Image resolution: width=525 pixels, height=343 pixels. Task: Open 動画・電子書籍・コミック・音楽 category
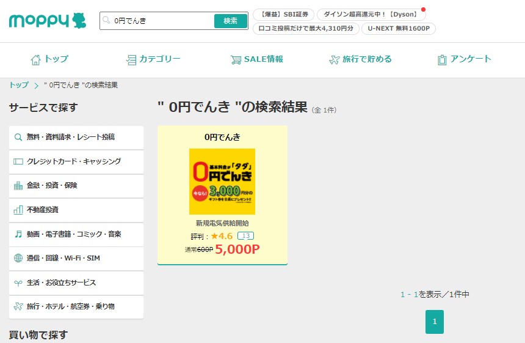pyautogui.click(x=76, y=234)
